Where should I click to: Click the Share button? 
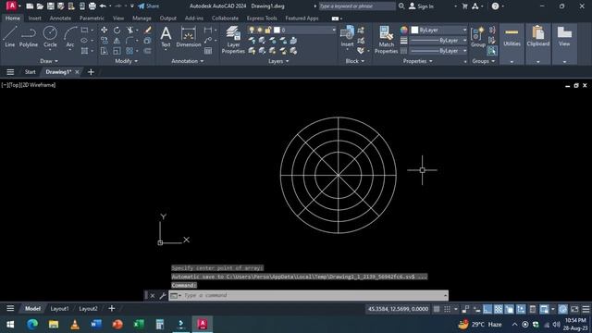point(148,6)
